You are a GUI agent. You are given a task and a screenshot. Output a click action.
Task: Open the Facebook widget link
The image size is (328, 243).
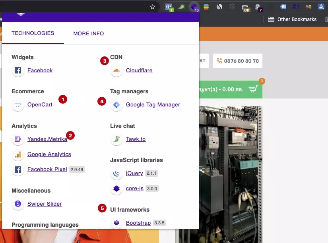coord(40,70)
